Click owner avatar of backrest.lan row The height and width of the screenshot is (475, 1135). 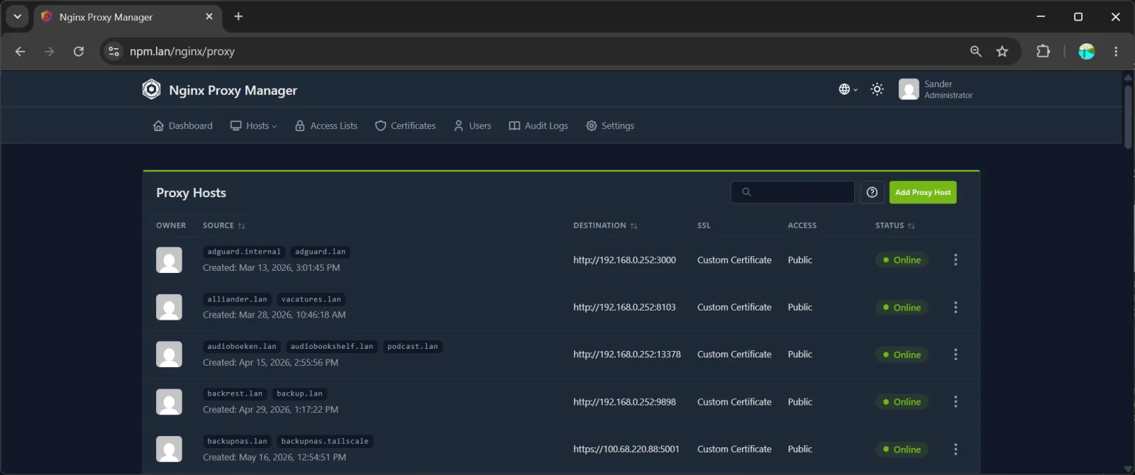tap(169, 401)
